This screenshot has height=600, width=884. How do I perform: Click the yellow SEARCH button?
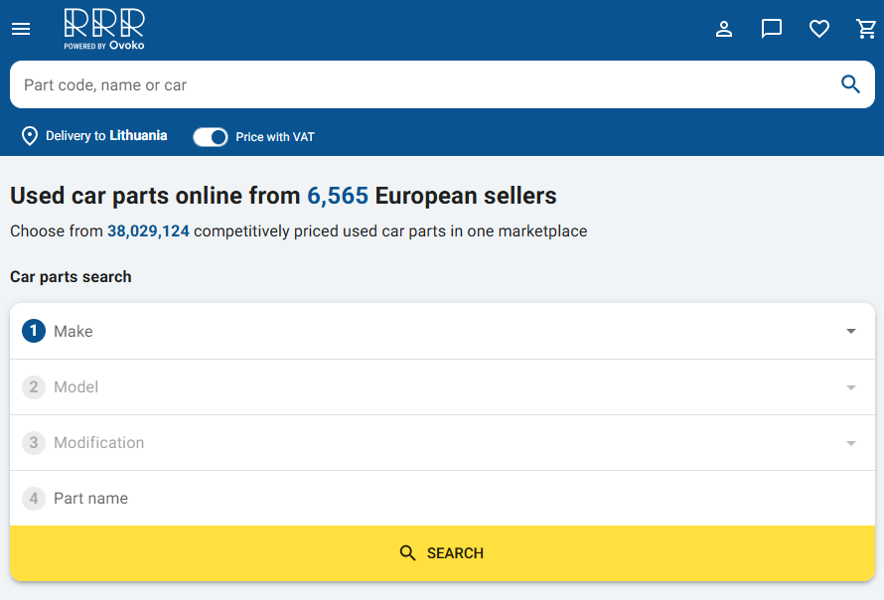click(x=442, y=553)
